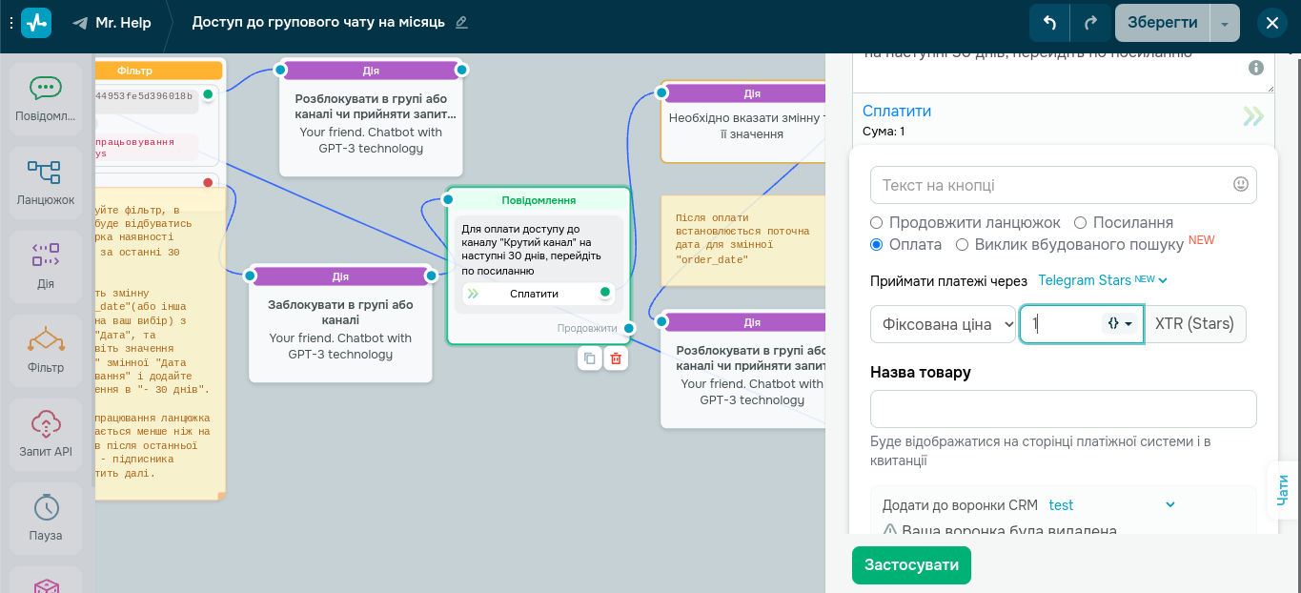
Task: Open emoji picker in button text field
Action: 1240,184
